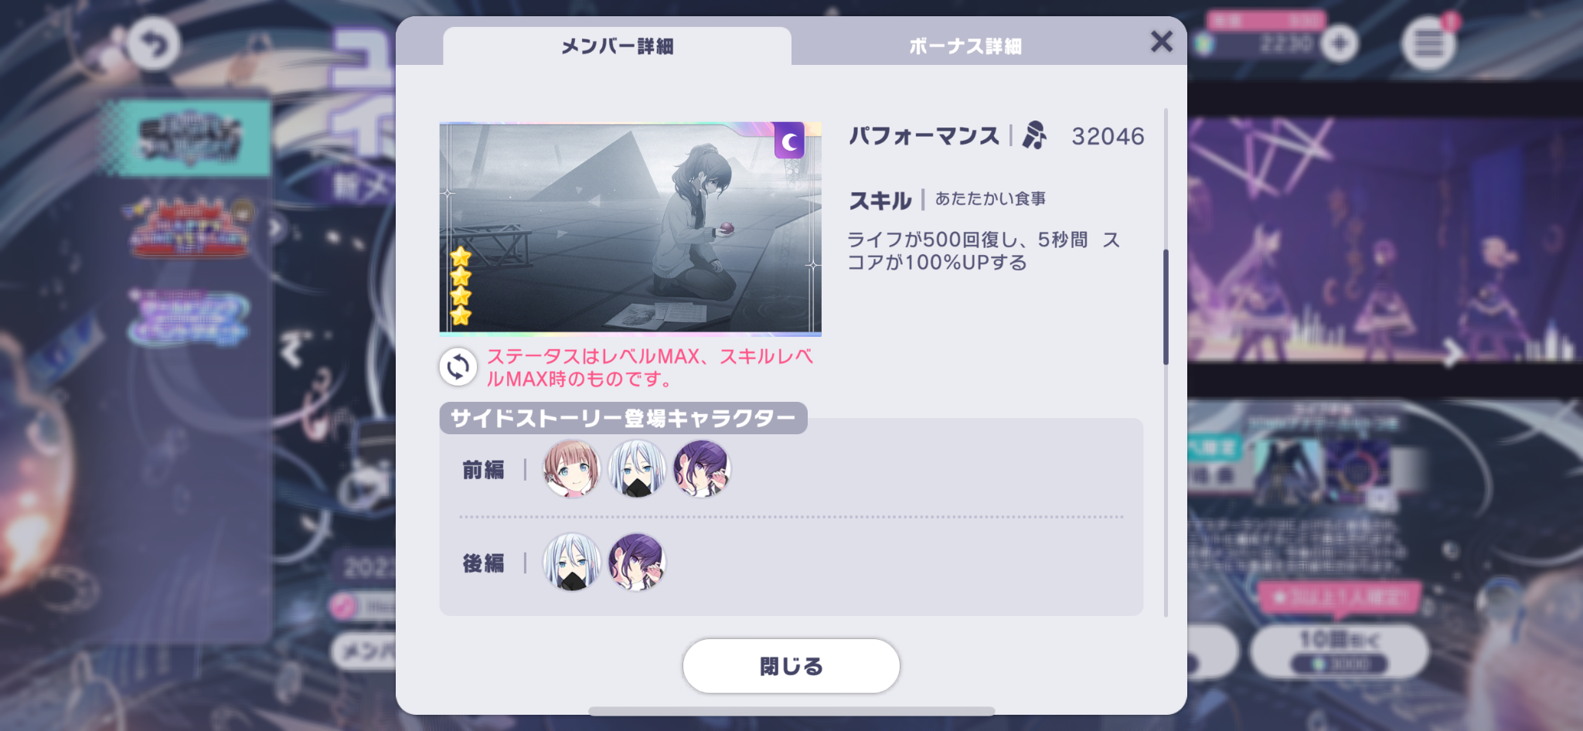Click the performance character icon next to 32046

[1034, 135]
